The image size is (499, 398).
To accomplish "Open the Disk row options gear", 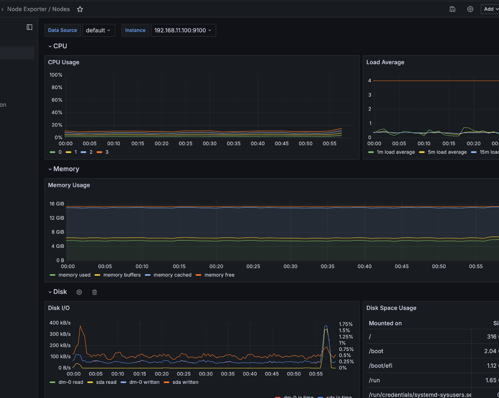I will click(79, 292).
